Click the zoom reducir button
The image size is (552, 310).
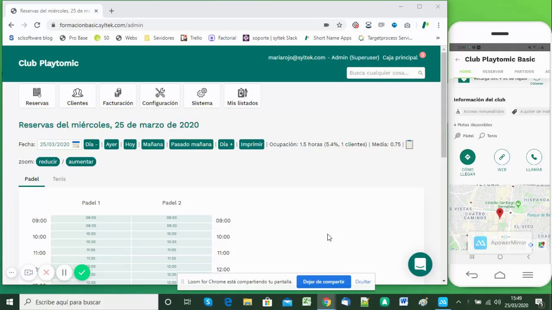tap(48, 162)
